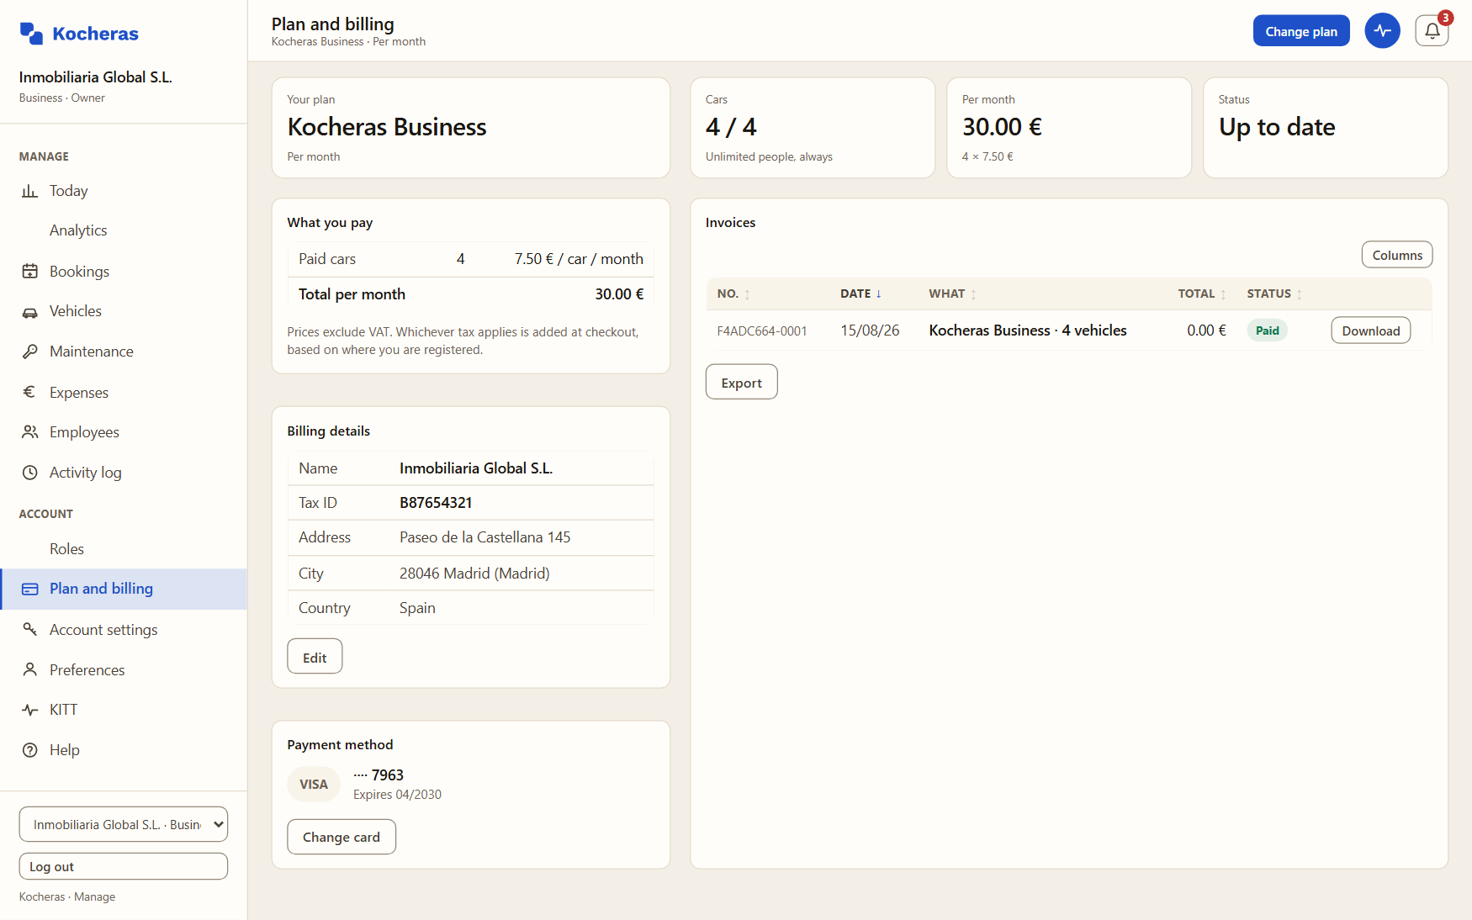Open Preferences via its person icon
Viewport: 1472px width, 920px height.
pyautogui.click(x=29, y=669)
